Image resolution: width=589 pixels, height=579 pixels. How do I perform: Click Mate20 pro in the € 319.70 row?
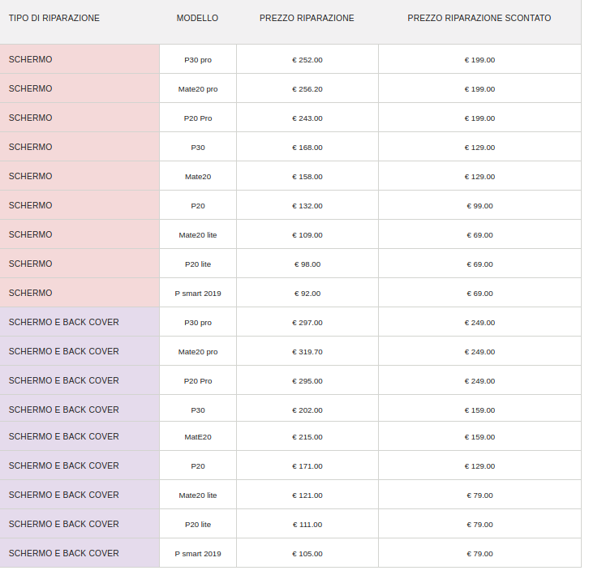click(x=198, y=352)
